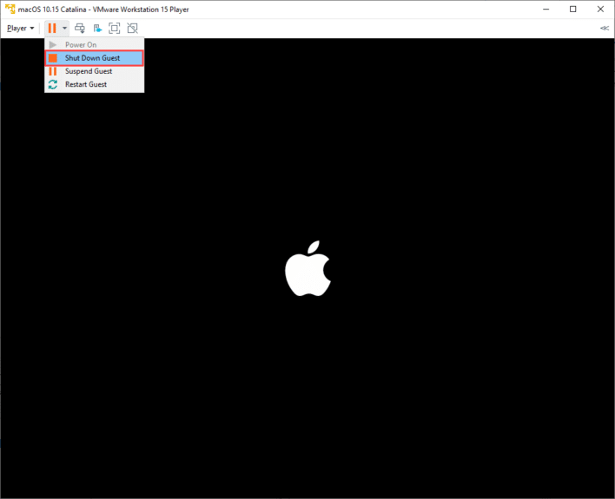Enter full screen mode icon
This screenshot has height=499, width=615.
coord(115,29)
